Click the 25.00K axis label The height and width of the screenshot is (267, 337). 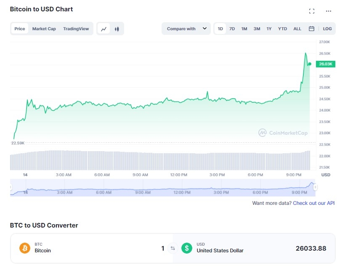pos(324,87)
